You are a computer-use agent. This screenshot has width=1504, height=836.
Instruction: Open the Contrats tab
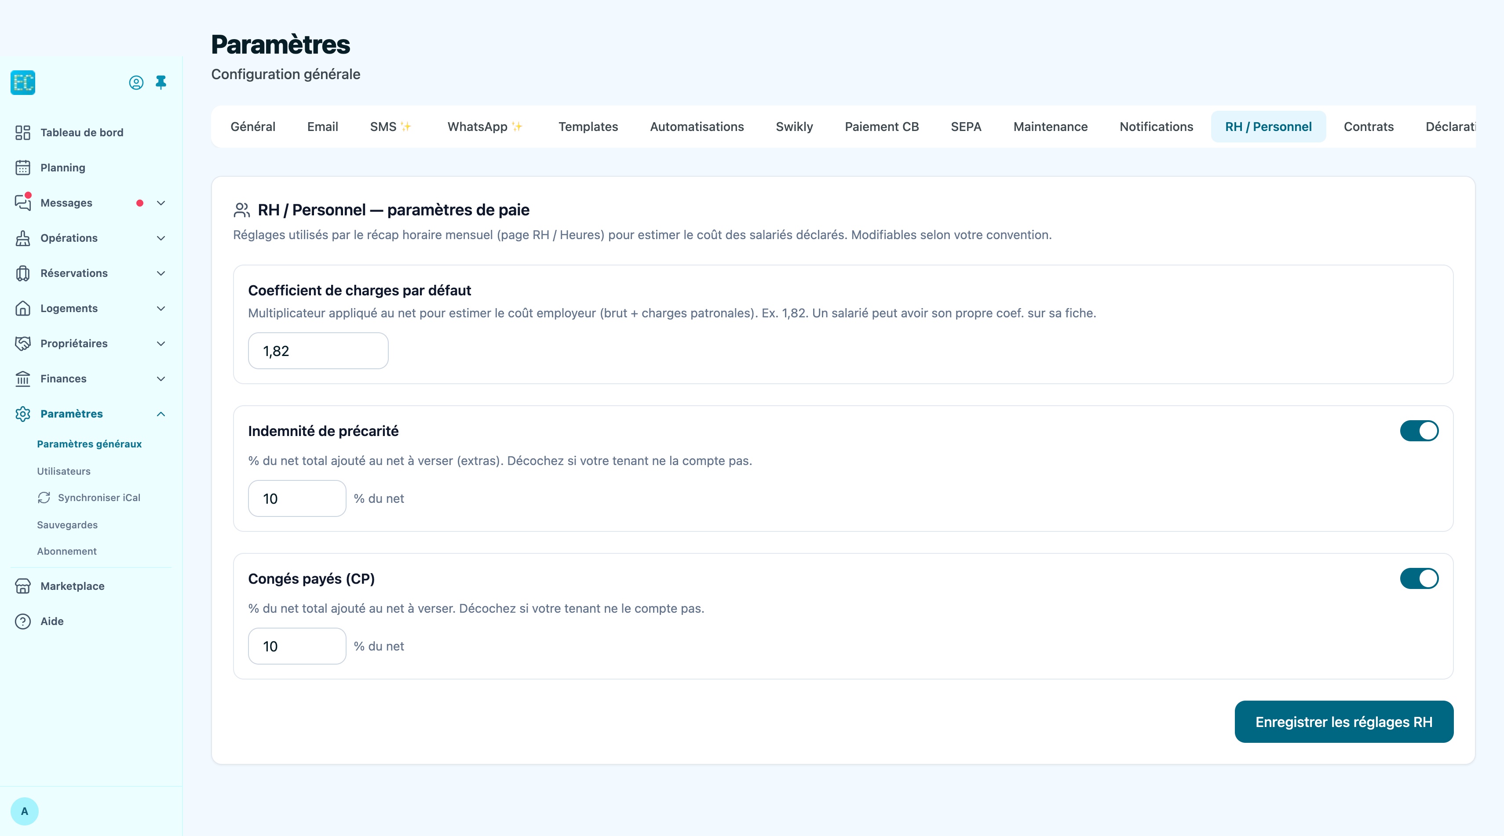tap(1368, 127)
